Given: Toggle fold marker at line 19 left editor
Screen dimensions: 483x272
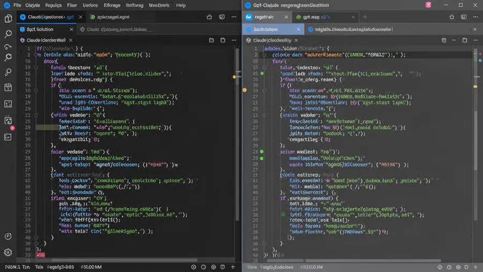Looking at the screenshot, I should (x=36, y=67).
